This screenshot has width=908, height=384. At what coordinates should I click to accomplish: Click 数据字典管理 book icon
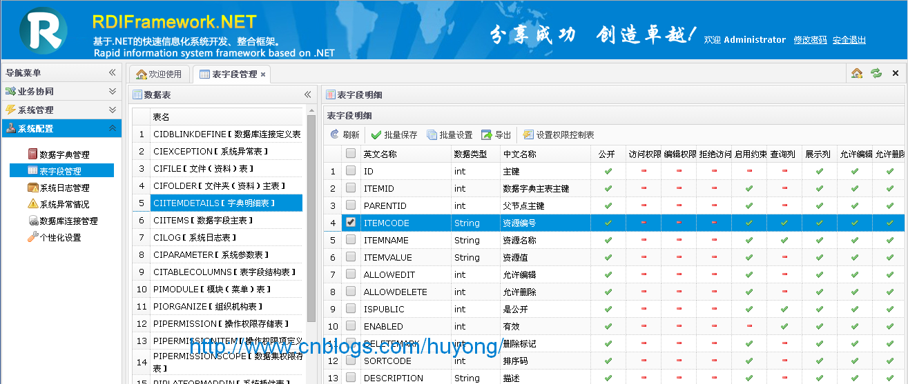pyautogui.click(x=33, y=154)
